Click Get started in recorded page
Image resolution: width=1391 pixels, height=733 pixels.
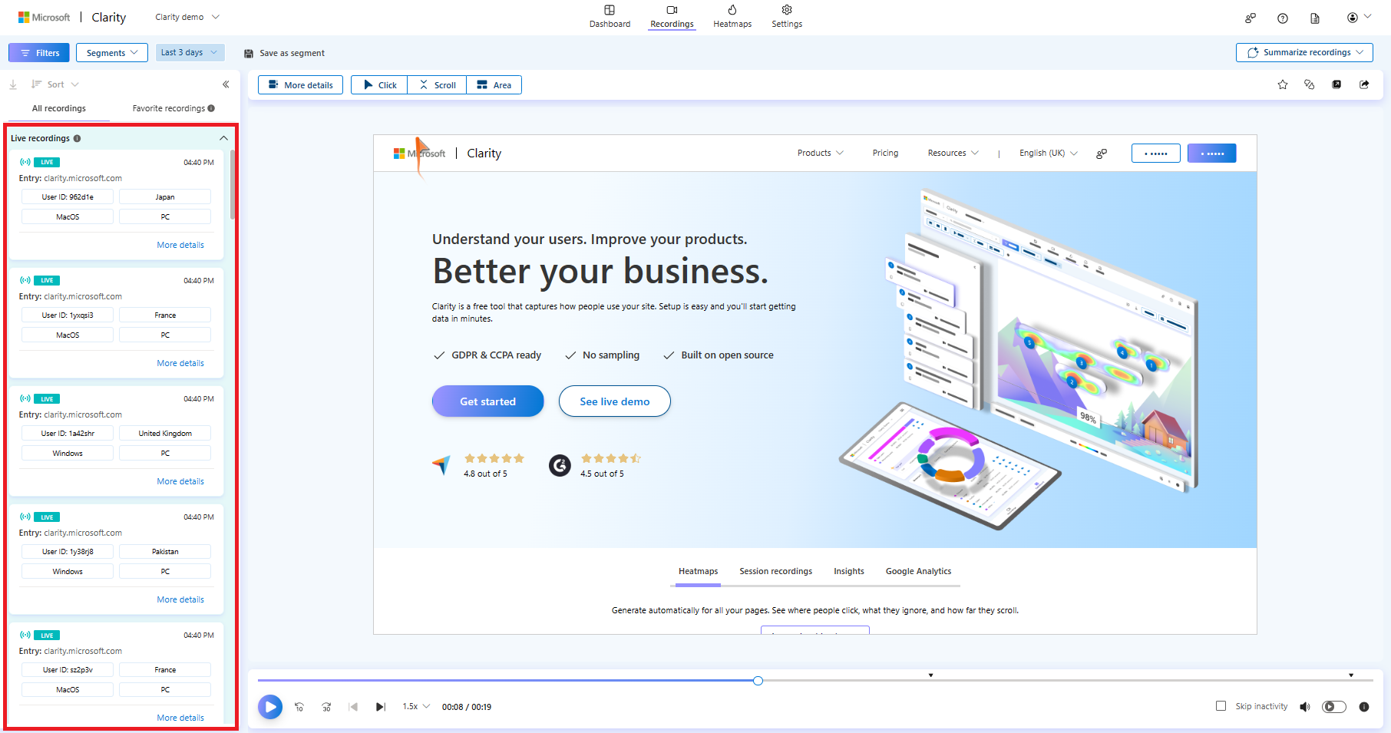pyautogui.click(x=487, y=401)
